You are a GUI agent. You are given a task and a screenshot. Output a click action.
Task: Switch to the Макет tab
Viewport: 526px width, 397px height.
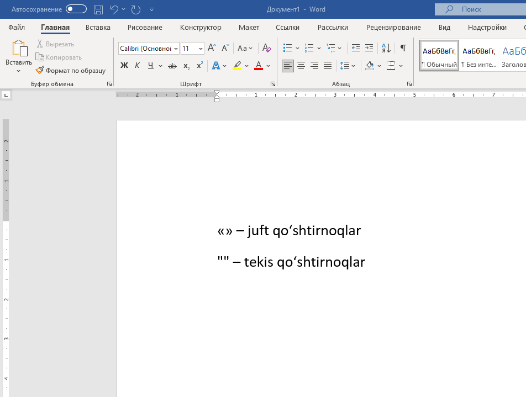point(249,27)
